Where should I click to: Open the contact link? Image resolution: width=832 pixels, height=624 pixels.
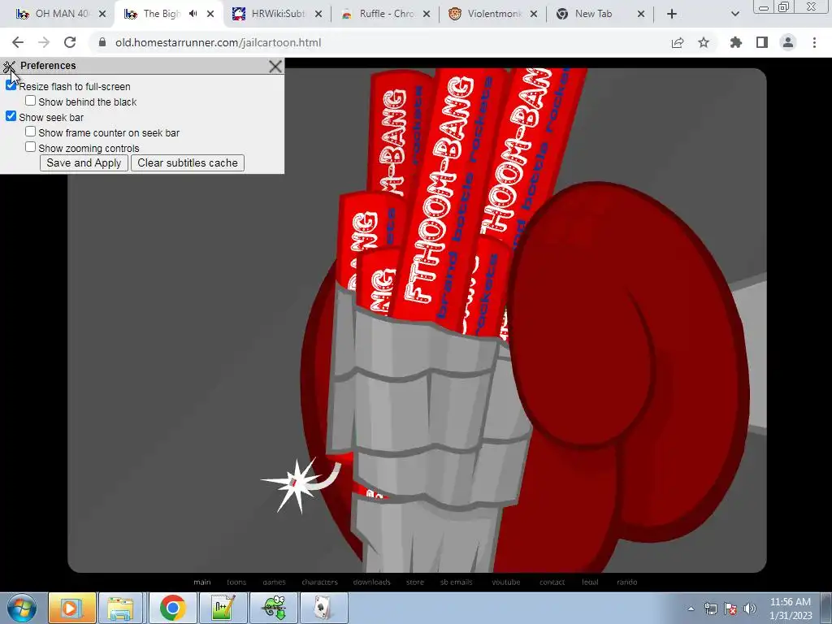(x=552, y=582)
